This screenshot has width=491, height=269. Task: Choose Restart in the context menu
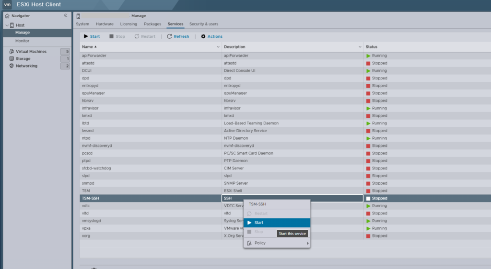coord(277,213)
